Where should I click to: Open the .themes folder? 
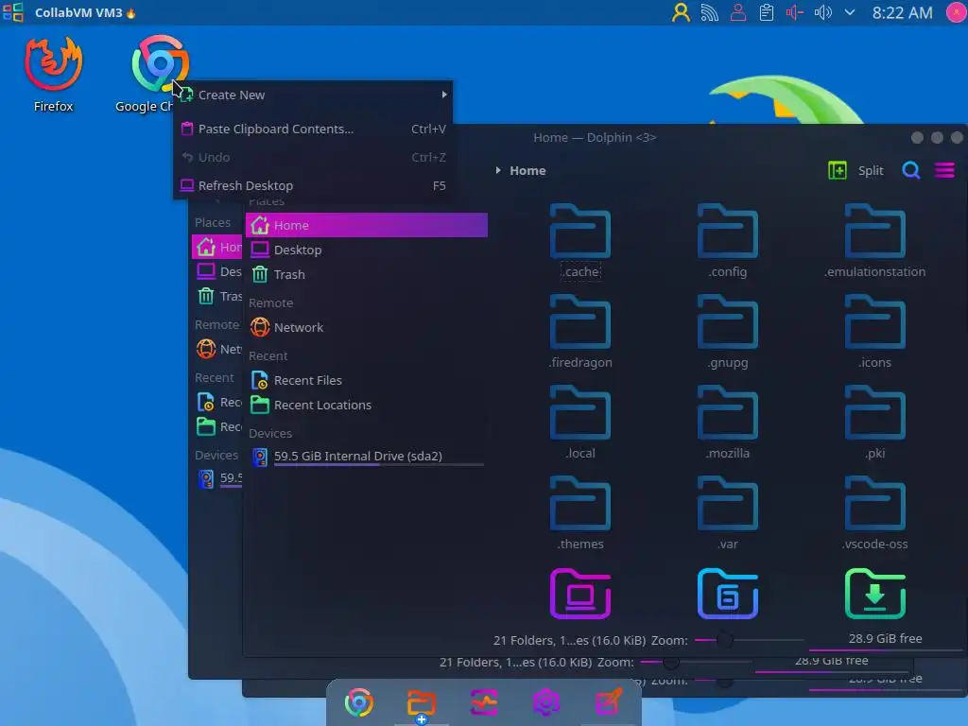click(580, 513)
